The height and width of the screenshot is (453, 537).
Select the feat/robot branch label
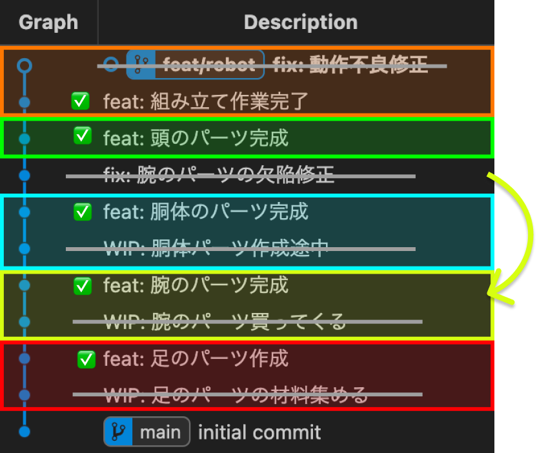click(196, 65)
